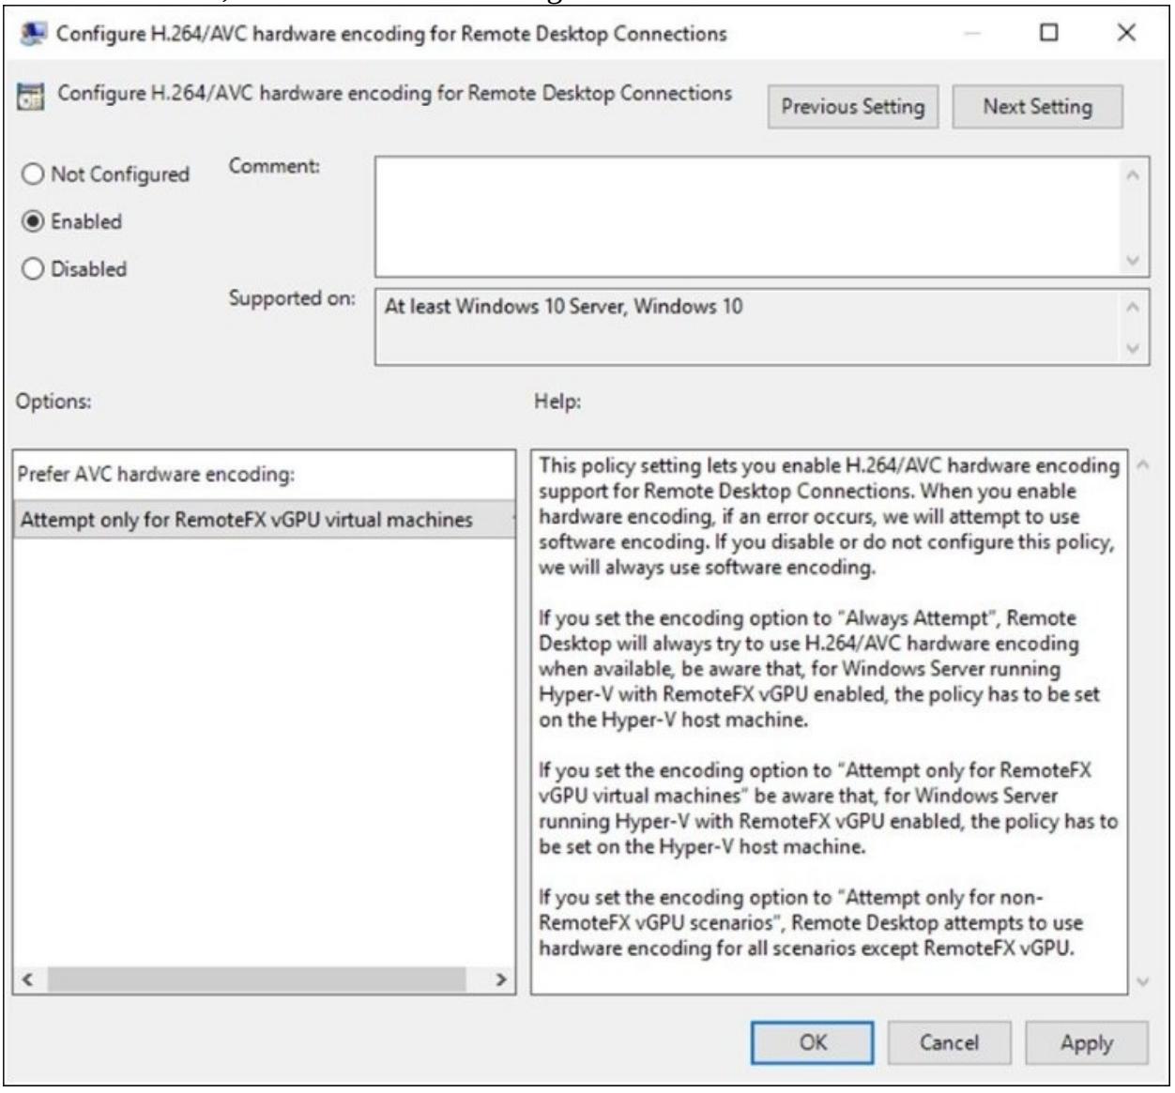The height and width of the screenshot is (1093, 1175).
Task: Click the title bar app icon
Action: point(33,34)
